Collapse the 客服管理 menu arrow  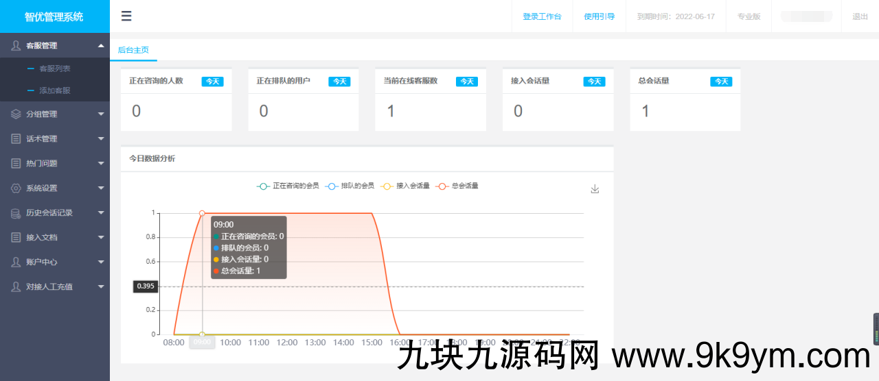tap(101, 46)
